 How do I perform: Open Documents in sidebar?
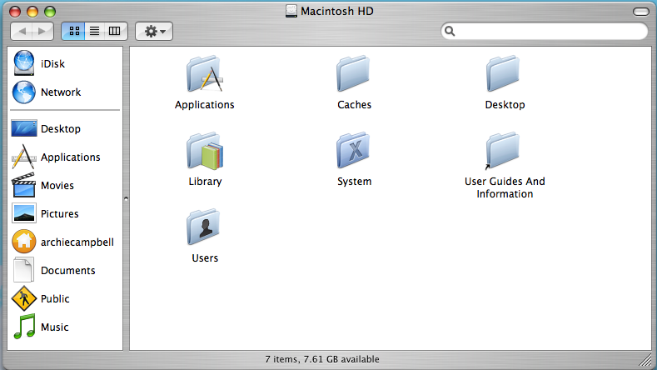tap(53, 270)
